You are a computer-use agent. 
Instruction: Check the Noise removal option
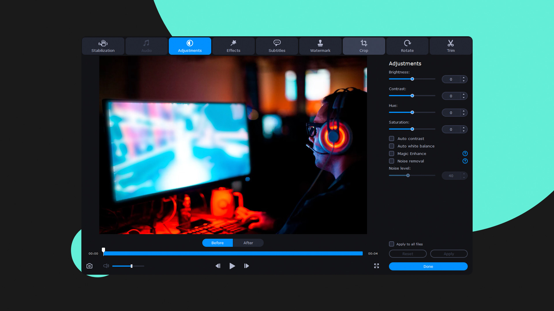coord(392,161)
